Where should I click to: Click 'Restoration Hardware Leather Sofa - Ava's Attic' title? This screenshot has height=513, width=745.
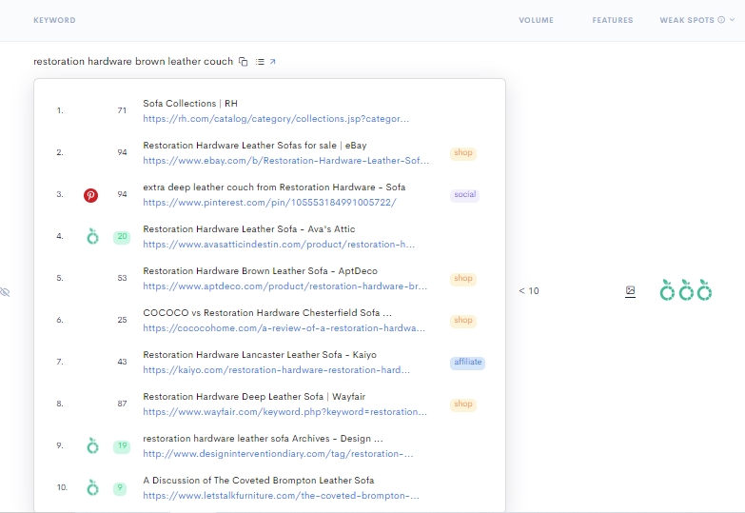249,229
